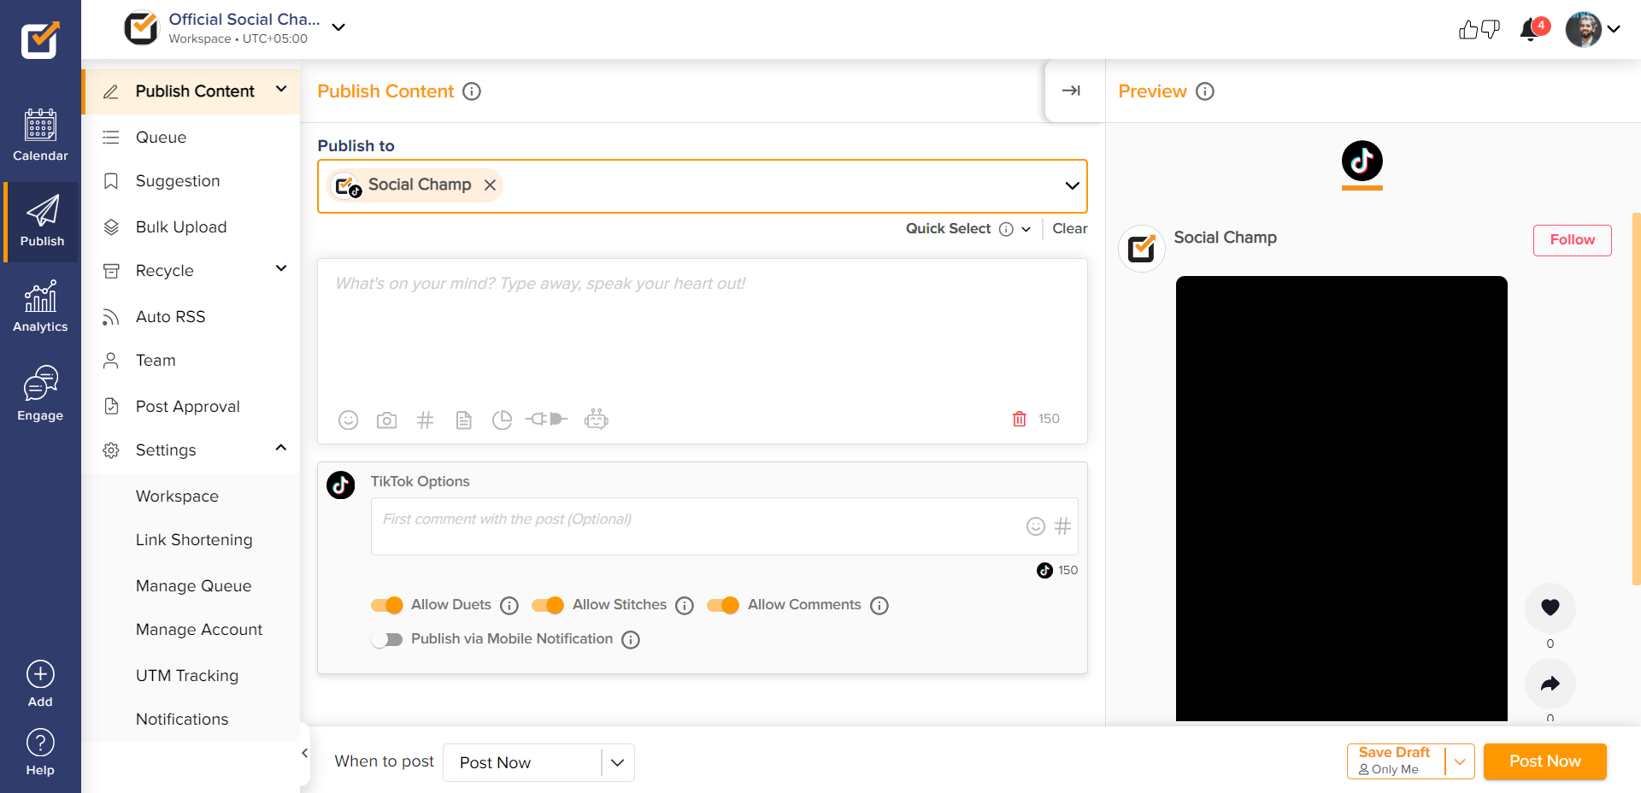
Task: Click the Post Now button
Action: point(1544,761)
